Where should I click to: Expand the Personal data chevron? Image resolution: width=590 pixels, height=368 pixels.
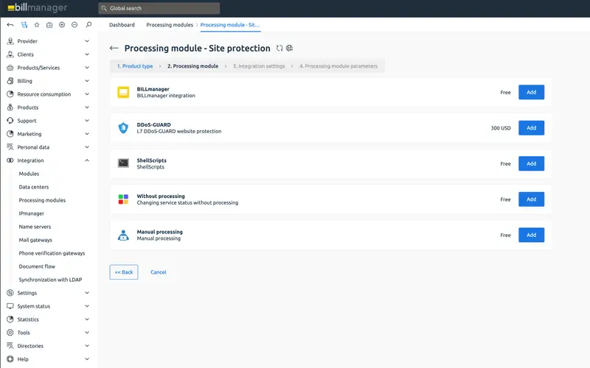(87, 147)
